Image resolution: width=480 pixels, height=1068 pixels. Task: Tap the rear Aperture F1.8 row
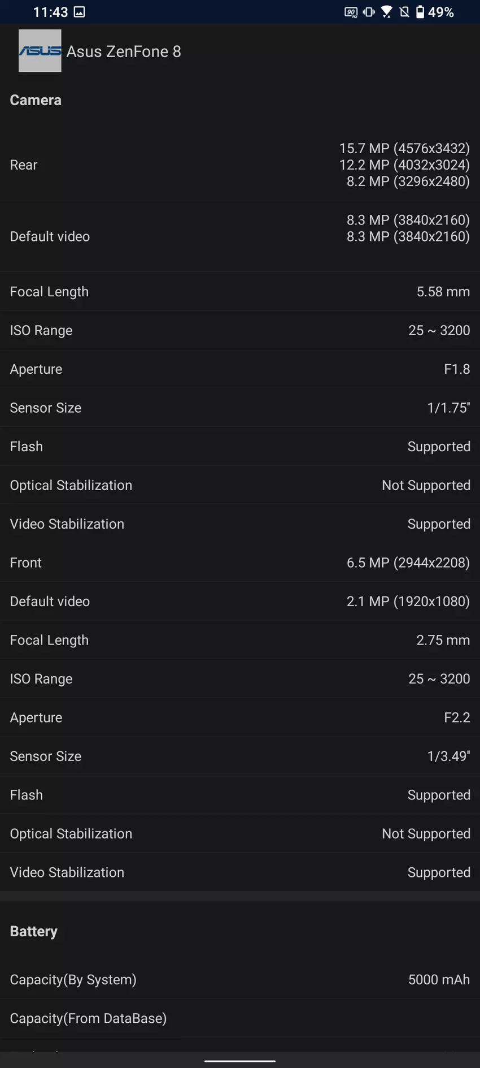coord(240,369)
